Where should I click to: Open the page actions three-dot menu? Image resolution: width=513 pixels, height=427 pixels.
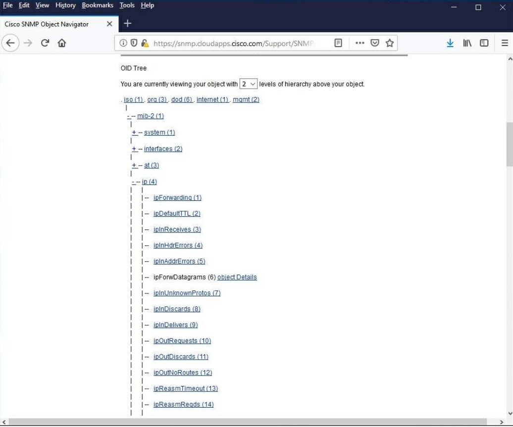[359, 43]
